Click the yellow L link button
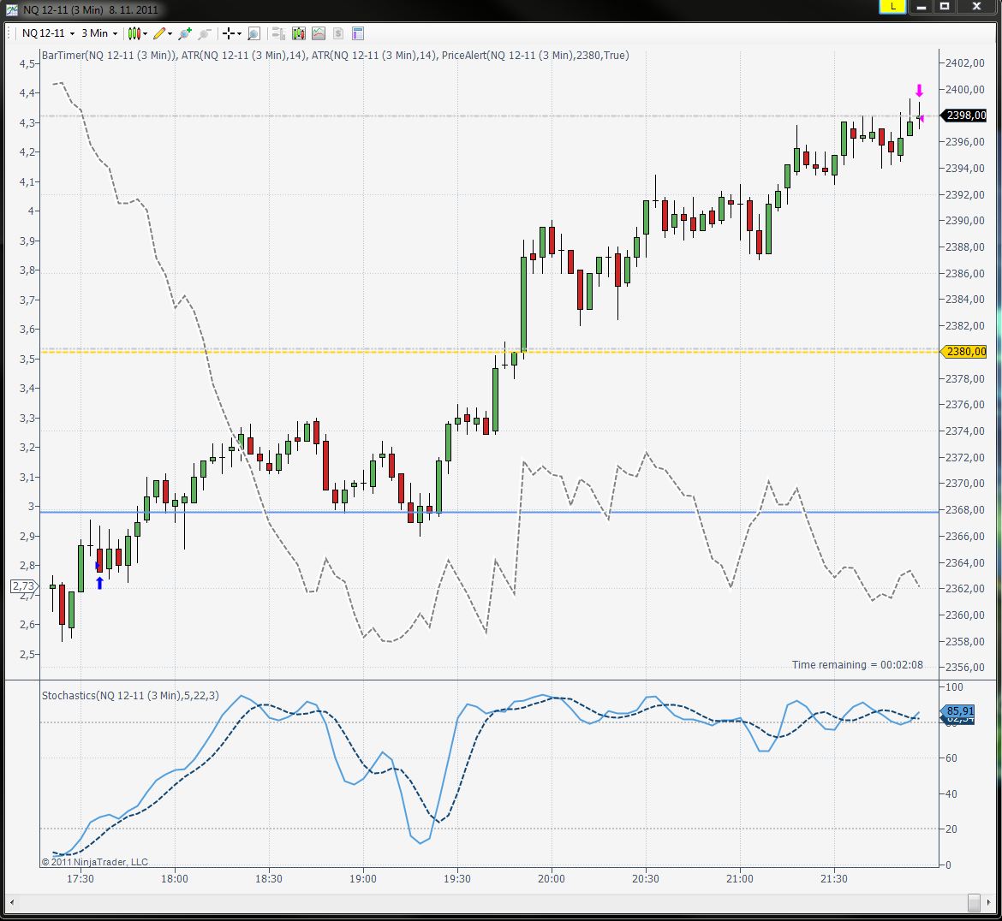Screen dimensions: 1002x921 tap(892, 6)
